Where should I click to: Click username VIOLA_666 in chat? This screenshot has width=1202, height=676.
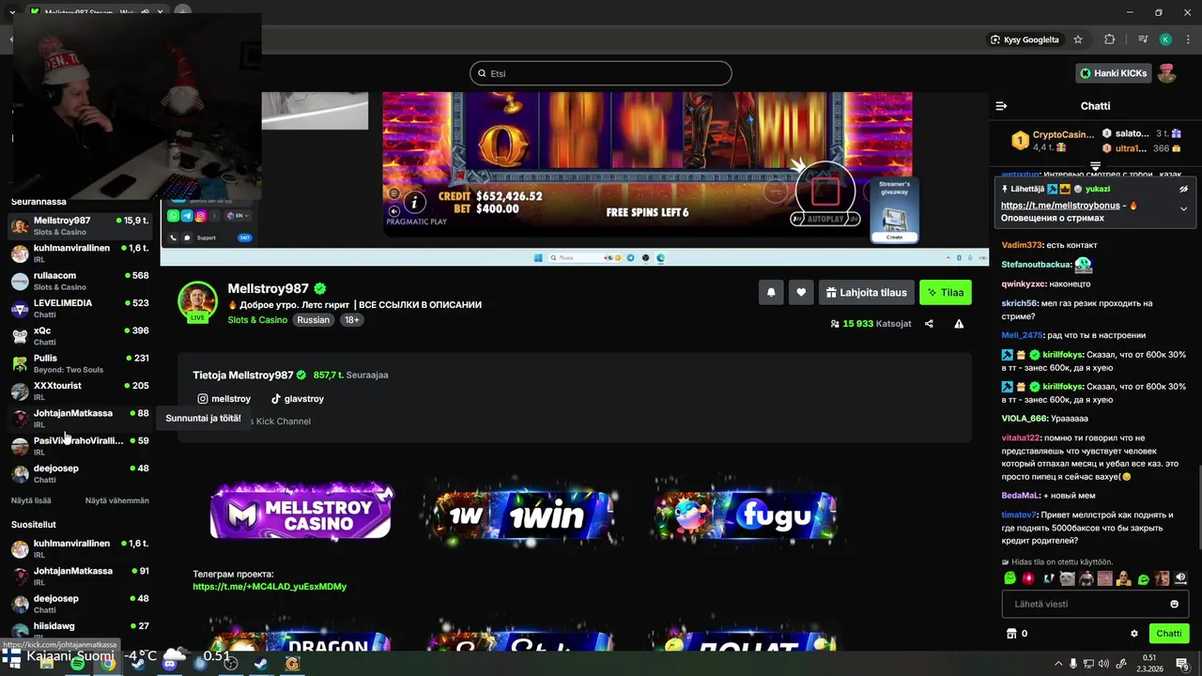click(1024, 419)
